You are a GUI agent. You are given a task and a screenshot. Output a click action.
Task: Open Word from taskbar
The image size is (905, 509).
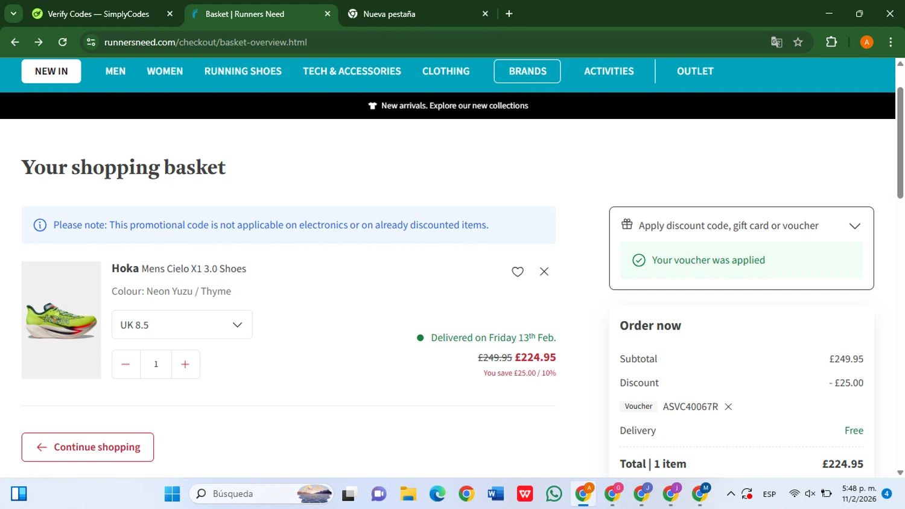point(495,494)
